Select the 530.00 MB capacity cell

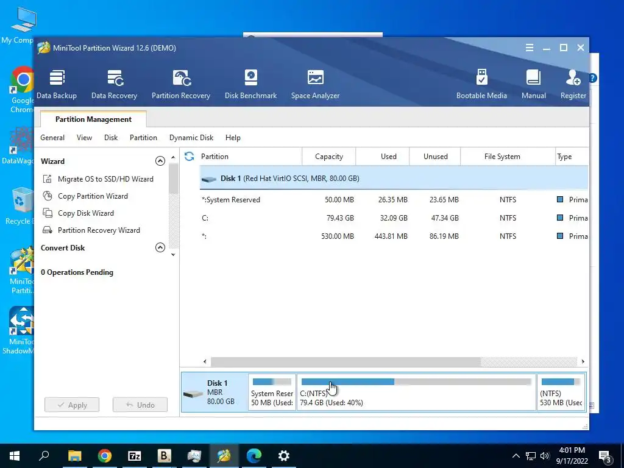click(x=338, y=236)
